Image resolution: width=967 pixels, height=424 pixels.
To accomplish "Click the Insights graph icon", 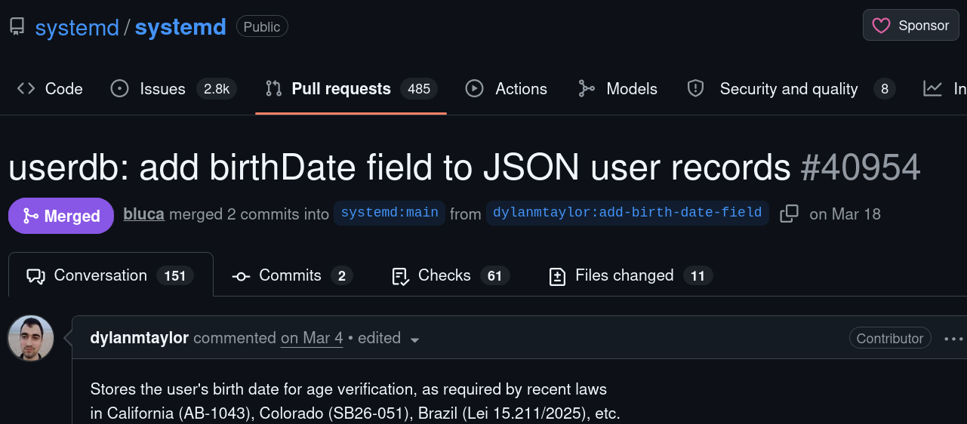I will tap(933, 89).
